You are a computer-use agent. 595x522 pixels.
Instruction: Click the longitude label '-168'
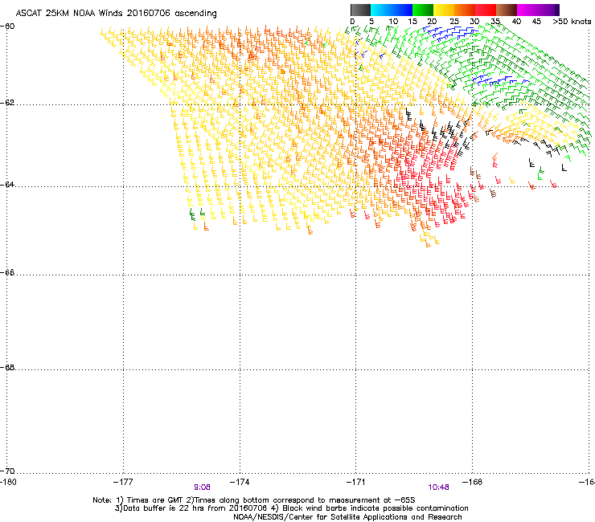[x=473, y=482]
